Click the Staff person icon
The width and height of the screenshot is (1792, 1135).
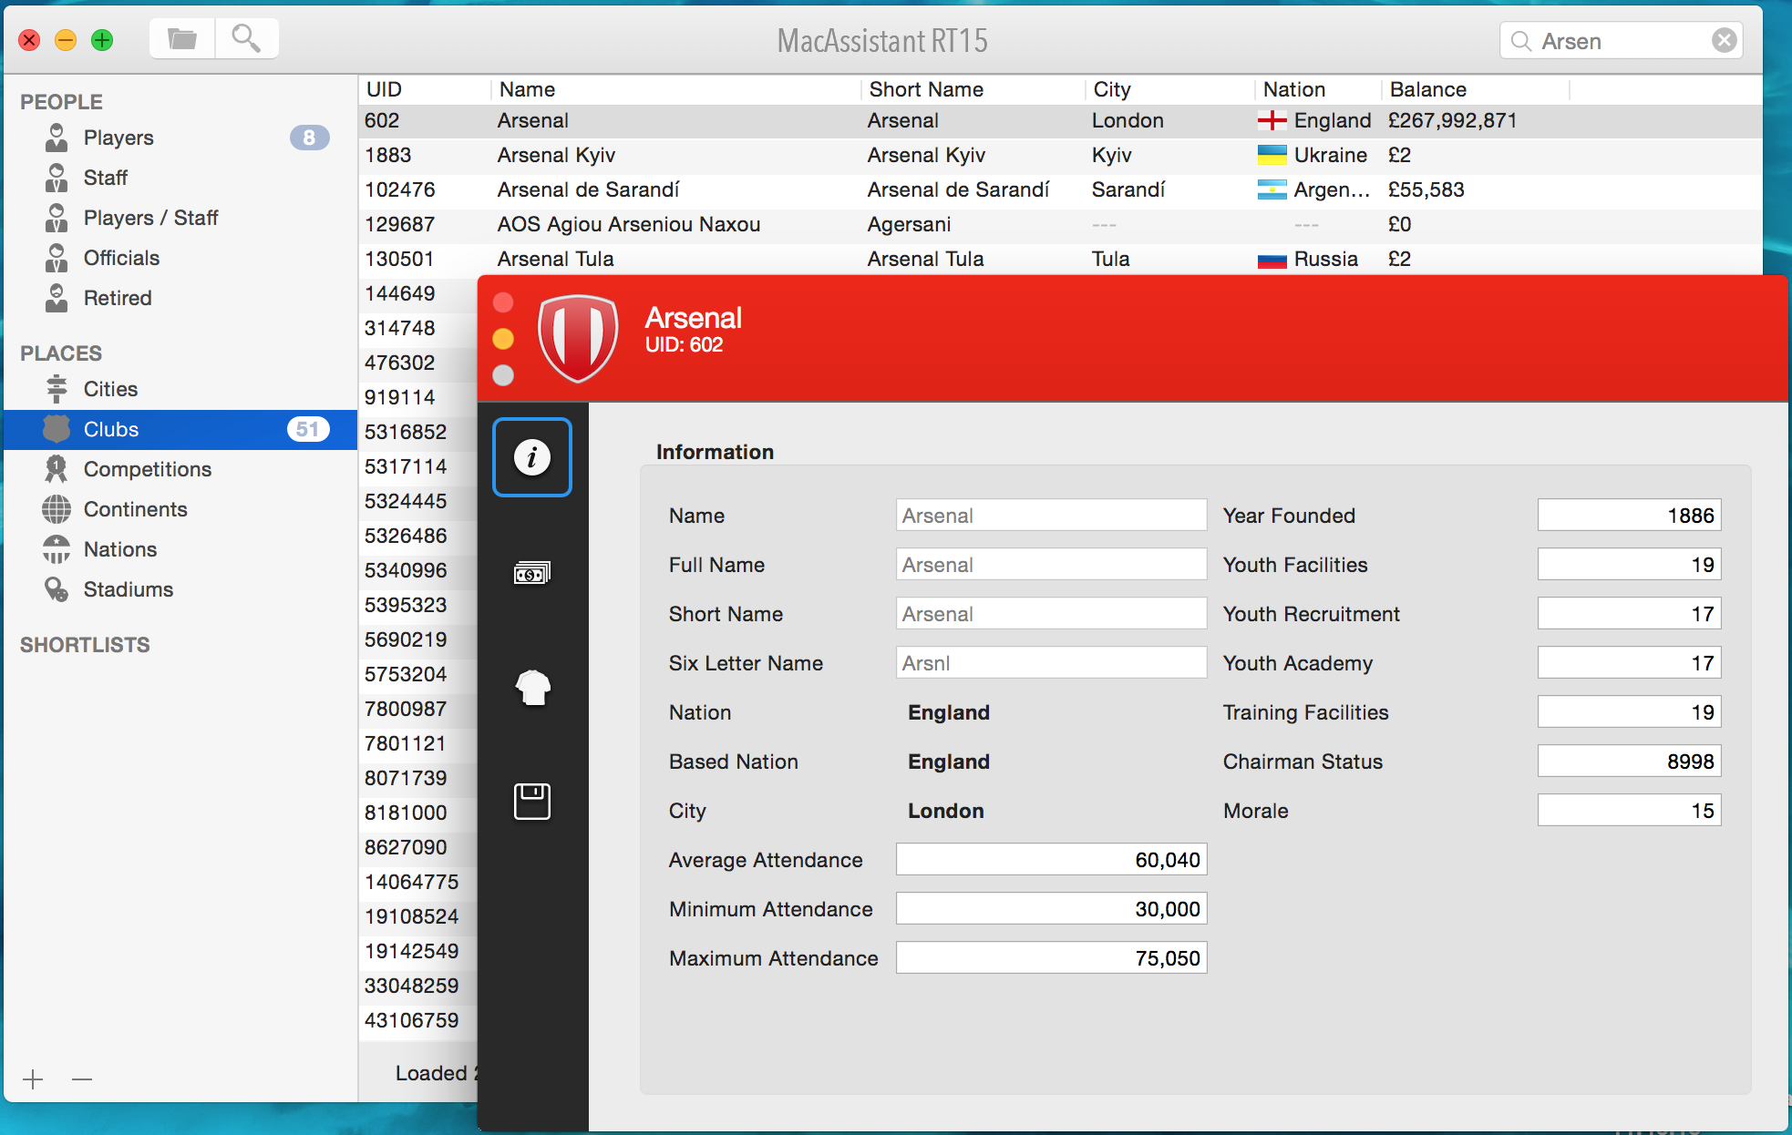tap(57, 178)
